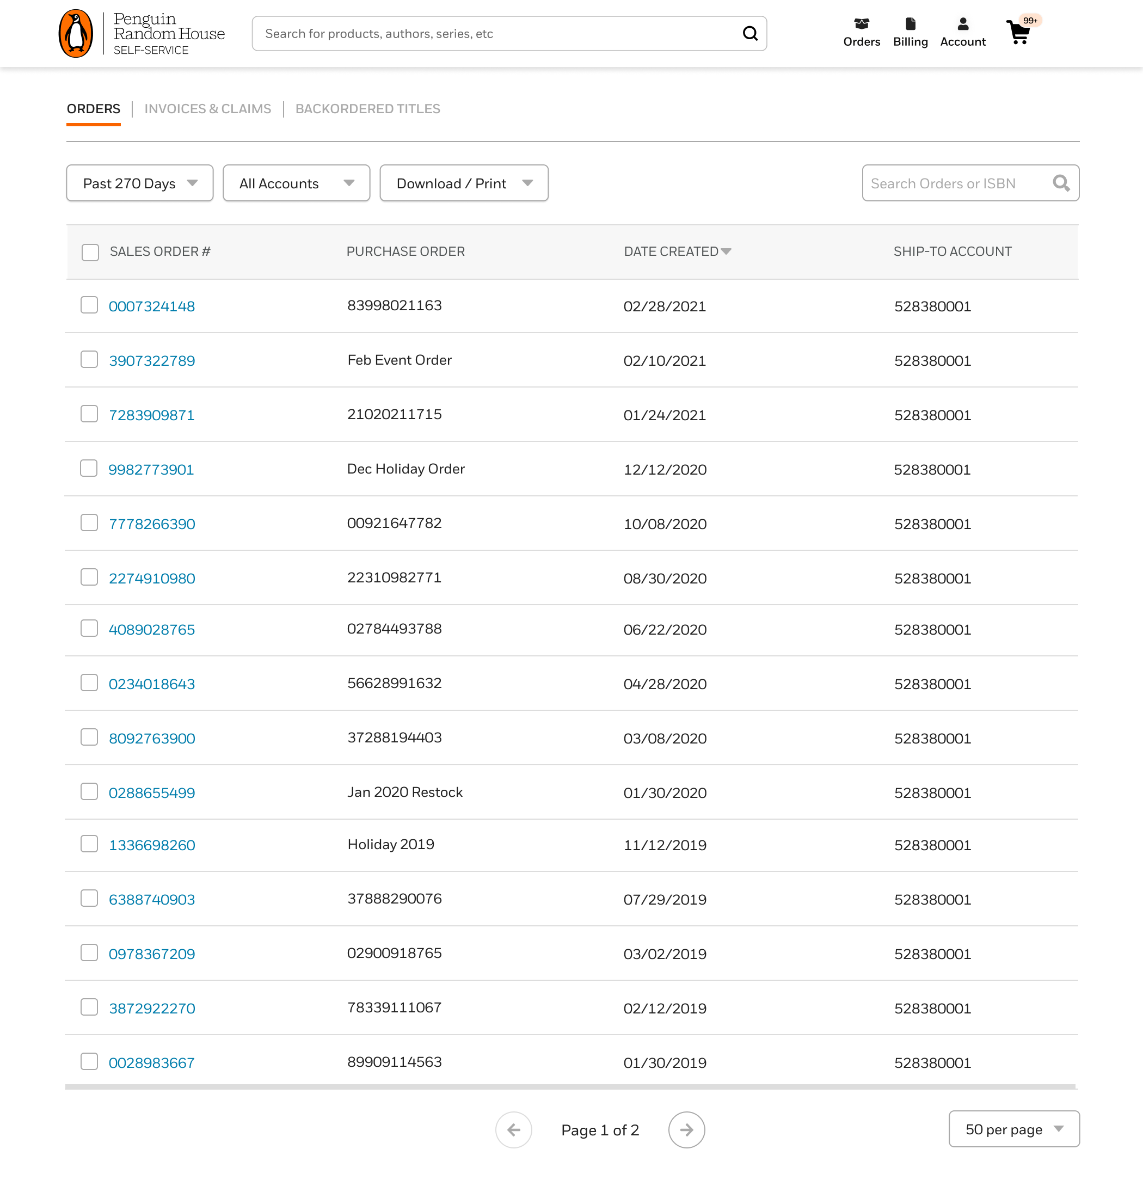1143x1180 pixels.
Task: Open Billing from the header icon
Action: pyautogui.click(x=910, y=33)
